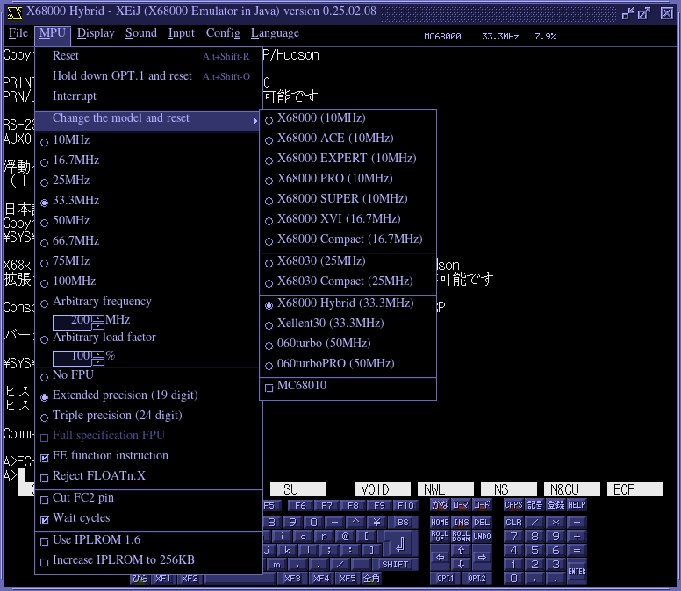This screenshot has width=681, height=591.
Task: Enable Reject FLOATn.X option
Action: pos(148,476)
